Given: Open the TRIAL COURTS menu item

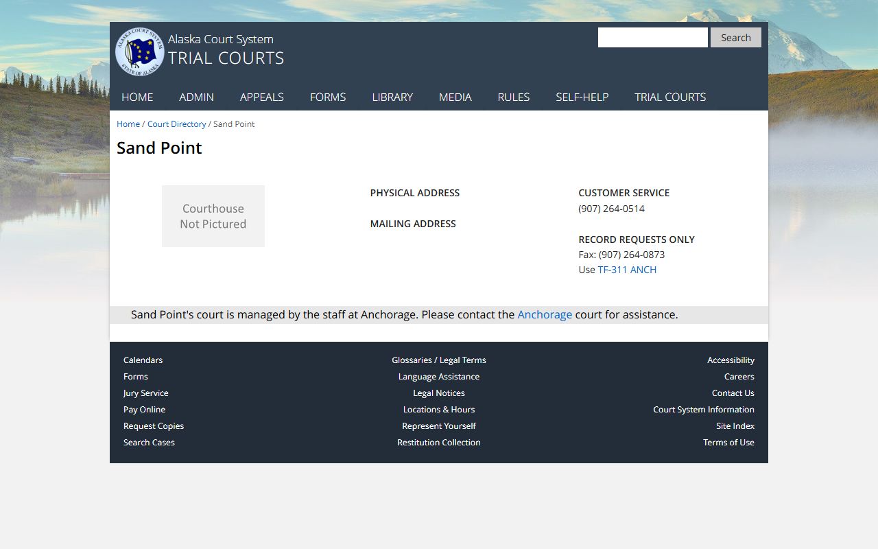Looking at the screenshot, I should point(670,97).
